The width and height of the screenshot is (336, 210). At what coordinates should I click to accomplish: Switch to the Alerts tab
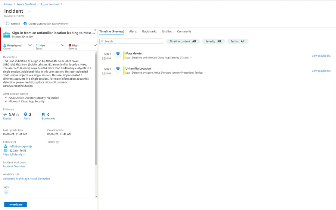[x=133, y=31]
